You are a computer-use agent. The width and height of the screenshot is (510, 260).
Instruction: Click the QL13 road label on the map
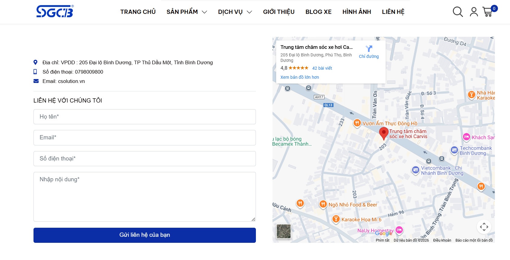click(328, 105)
